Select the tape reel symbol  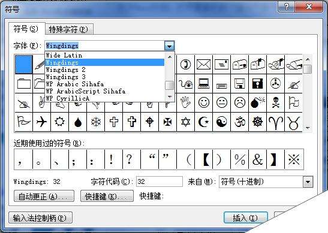(x=275, y=84)
